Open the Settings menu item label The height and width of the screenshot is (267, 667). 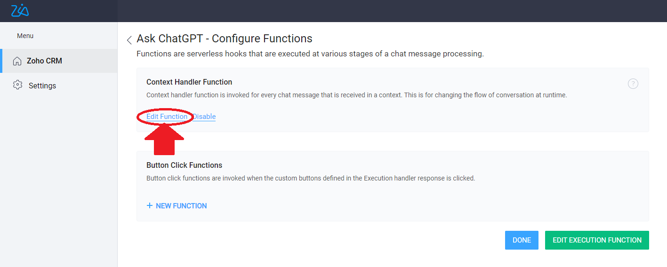(42, 86)
